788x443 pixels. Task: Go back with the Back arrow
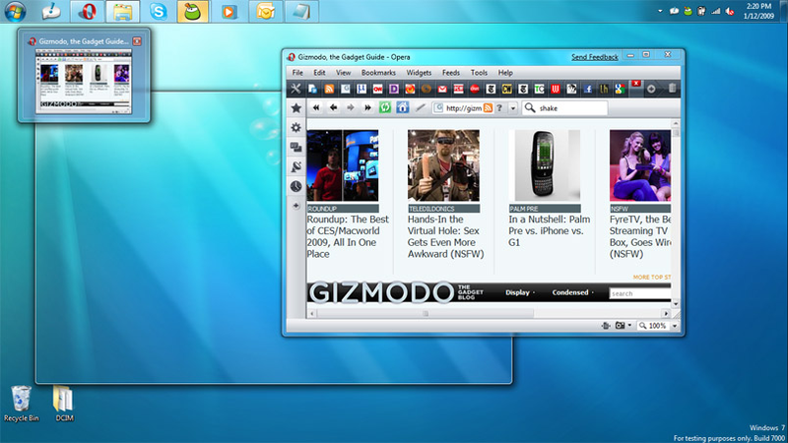point(333,107)
